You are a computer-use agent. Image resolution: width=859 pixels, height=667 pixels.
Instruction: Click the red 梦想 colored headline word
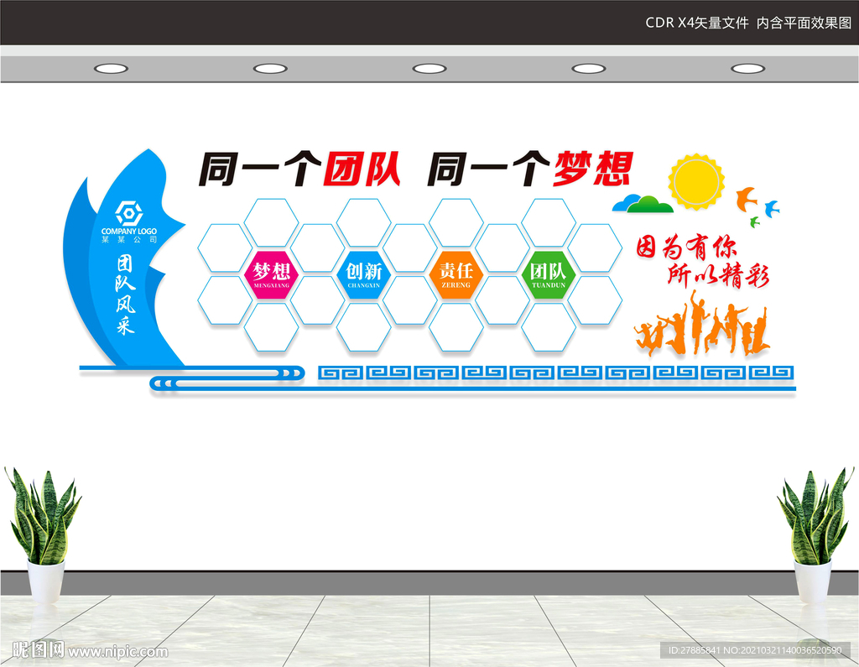[591, 167]
